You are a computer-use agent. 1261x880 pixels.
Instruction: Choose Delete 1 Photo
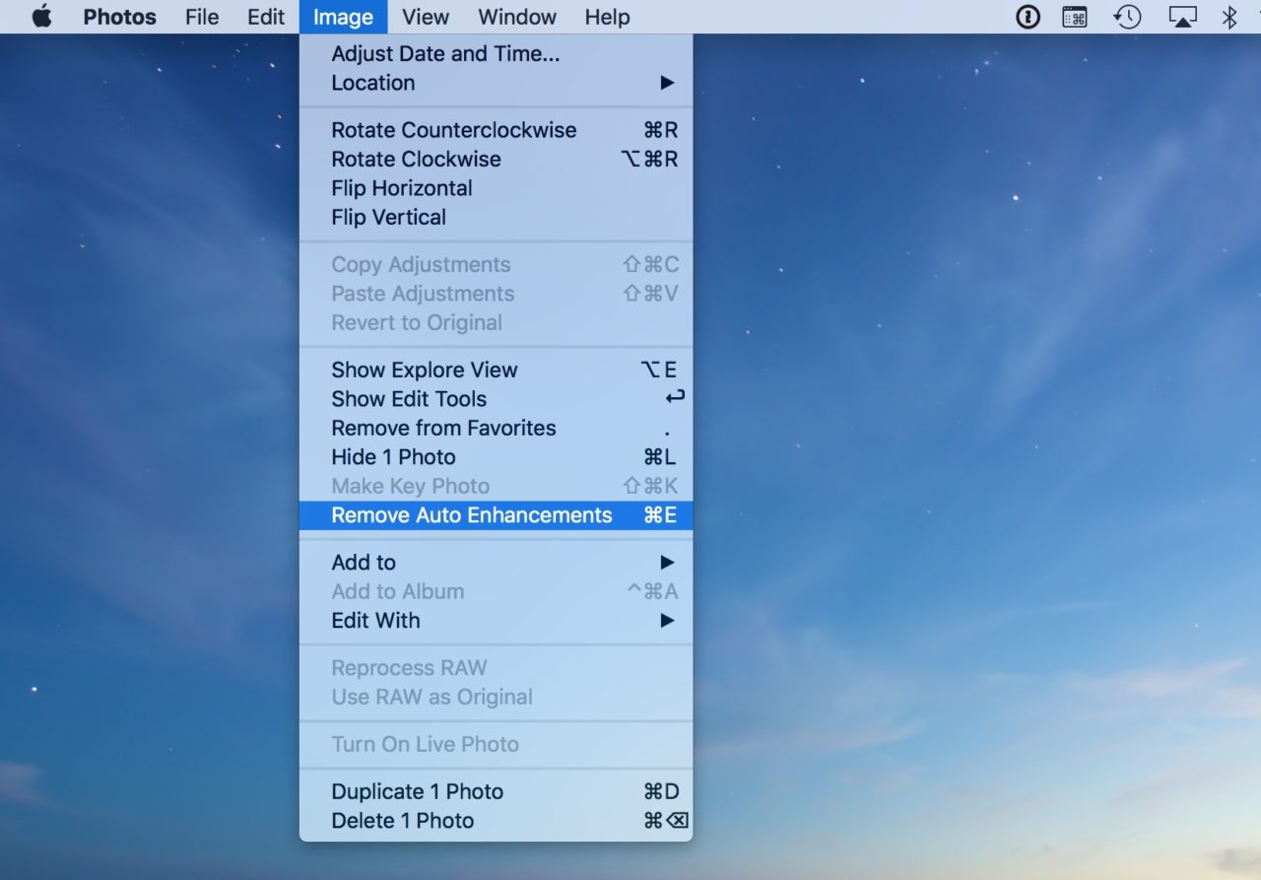(x=496, y=821)
